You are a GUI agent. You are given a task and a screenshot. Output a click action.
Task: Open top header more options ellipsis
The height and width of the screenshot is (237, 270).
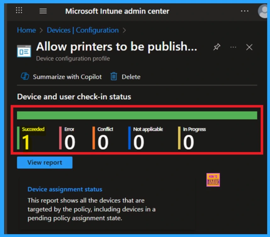(245, 11)
